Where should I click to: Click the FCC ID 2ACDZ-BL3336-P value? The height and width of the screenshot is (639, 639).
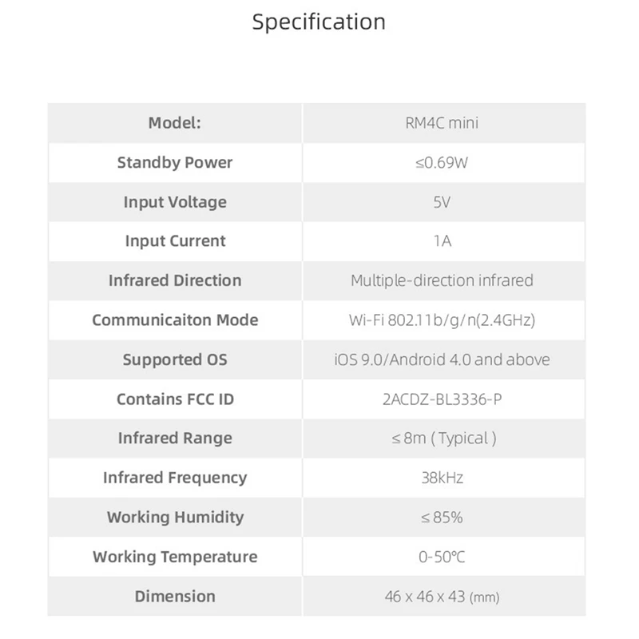coord(442,399)
